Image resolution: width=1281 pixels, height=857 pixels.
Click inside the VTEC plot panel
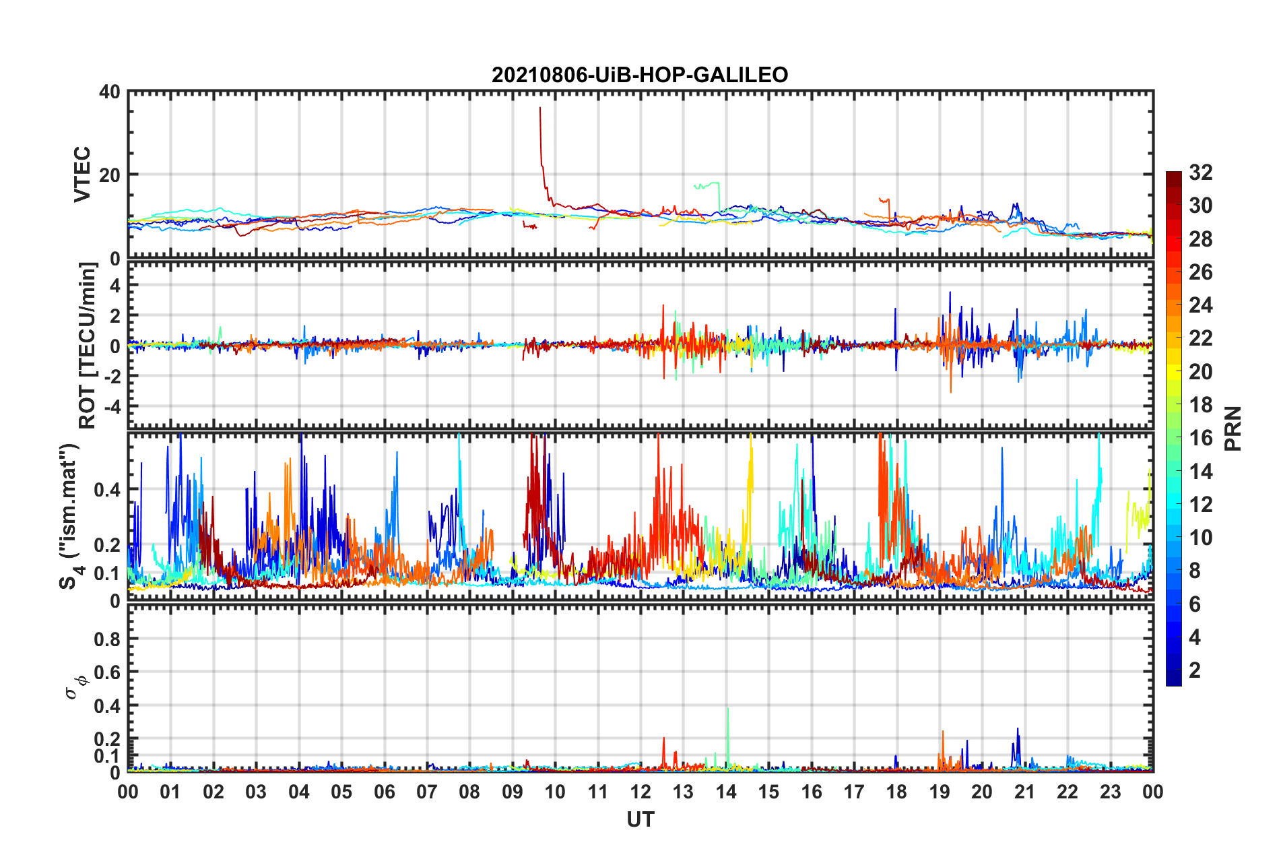(x=640, y=174)
